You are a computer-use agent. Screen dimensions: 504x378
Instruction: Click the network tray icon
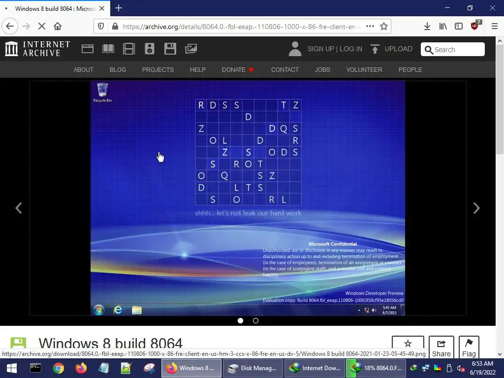(x=426, y=368)
